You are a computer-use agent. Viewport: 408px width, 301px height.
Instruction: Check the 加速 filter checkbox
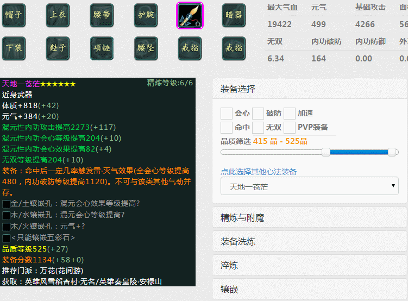coord(290,114)
